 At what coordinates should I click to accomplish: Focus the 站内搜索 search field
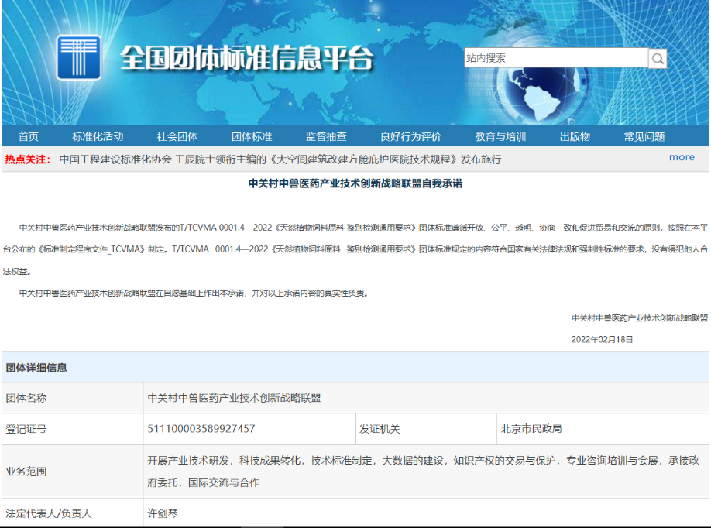click(556, 57)
